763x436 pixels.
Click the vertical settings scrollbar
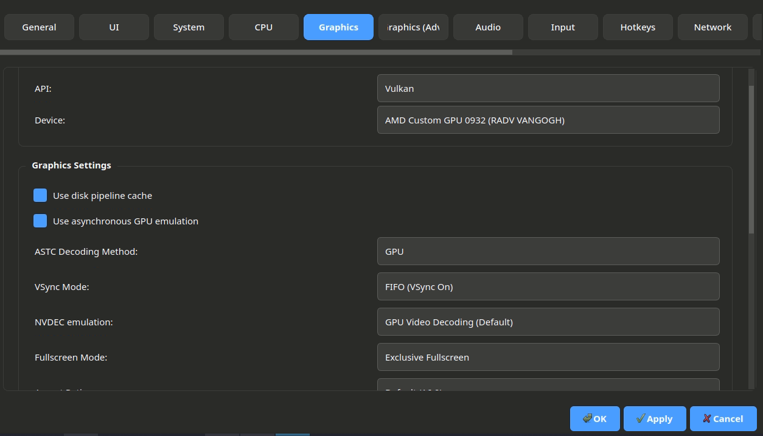[751, 158]
